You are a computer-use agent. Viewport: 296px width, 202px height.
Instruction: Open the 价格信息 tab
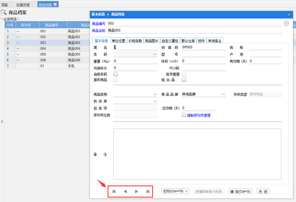(x=135, y=41)
